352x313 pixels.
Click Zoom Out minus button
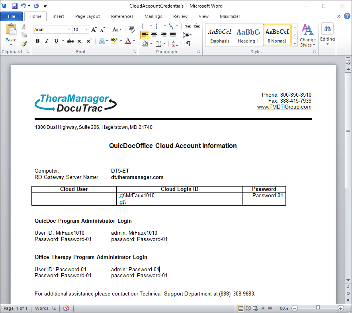click(295, 308)
